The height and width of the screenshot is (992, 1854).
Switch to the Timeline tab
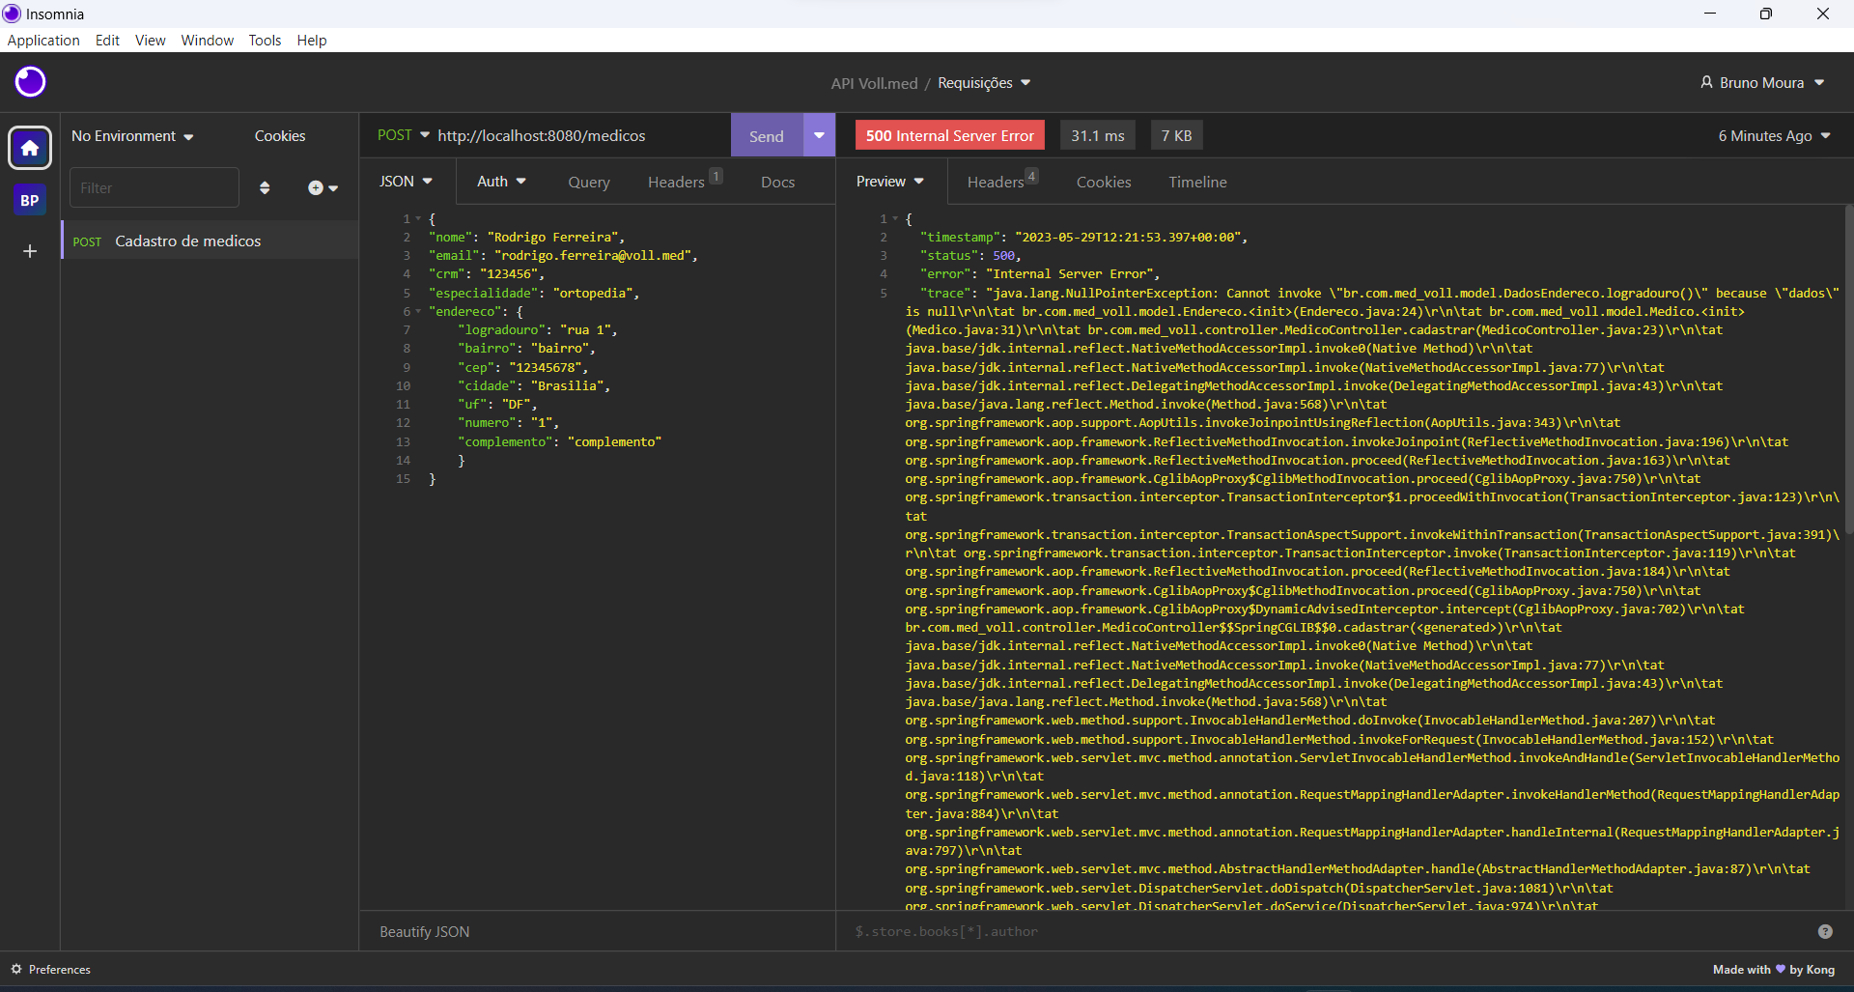pyautogui.click(x=1197, y=183)
